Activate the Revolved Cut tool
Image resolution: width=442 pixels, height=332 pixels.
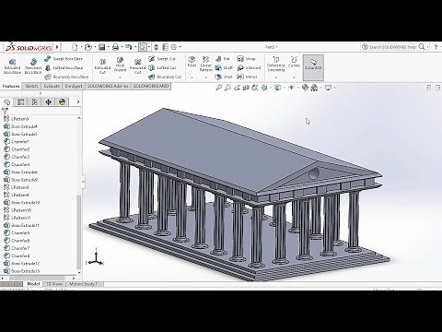coord(137,66)
